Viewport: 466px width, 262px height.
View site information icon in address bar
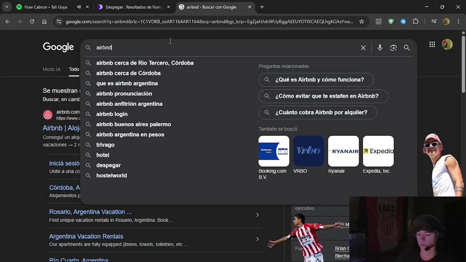[59, 21]
